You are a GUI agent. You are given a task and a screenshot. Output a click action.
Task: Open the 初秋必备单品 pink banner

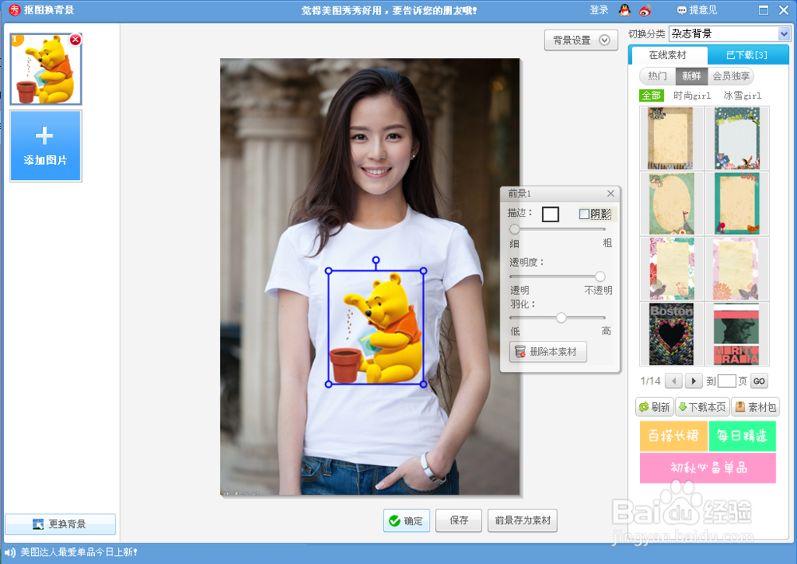click(x=708, y=468)
